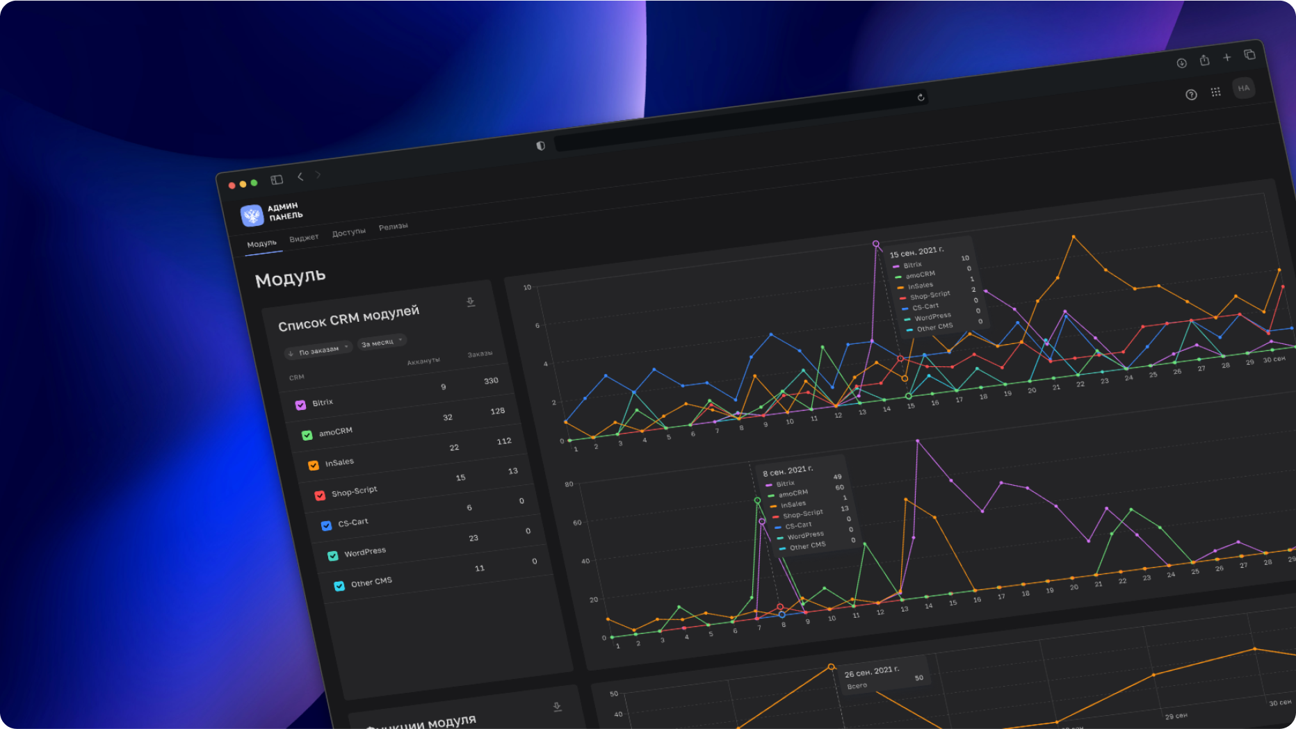Disable the WordPress checkbox
1296x729 pixels.
coord(333,556)
